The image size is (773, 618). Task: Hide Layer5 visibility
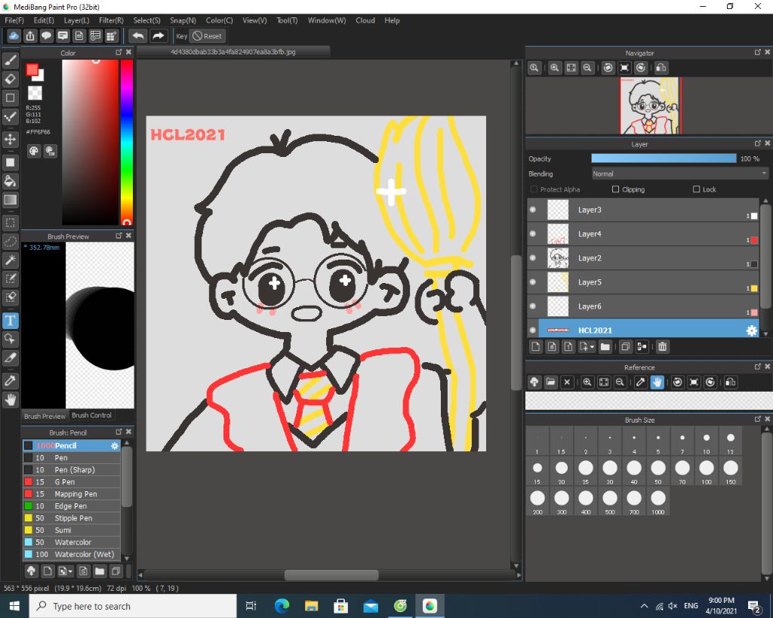point(533,282)
